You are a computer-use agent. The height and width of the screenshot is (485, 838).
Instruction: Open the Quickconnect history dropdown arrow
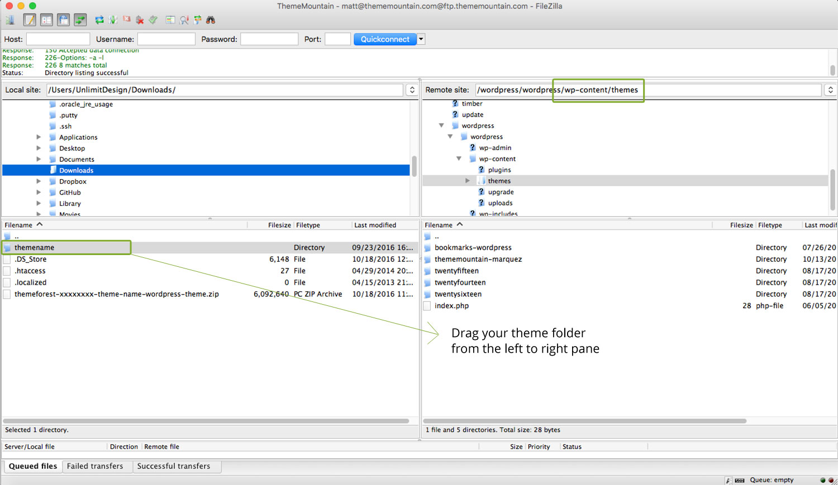(x=421, y=39)
